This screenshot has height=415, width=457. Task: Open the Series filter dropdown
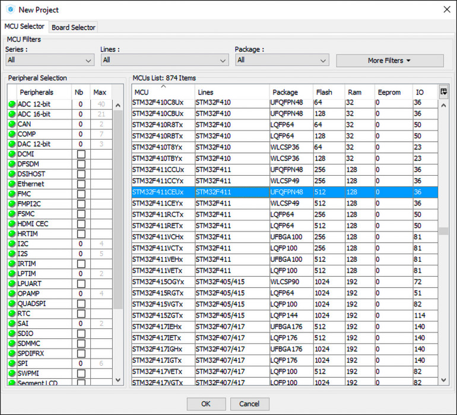pos(50,61)
